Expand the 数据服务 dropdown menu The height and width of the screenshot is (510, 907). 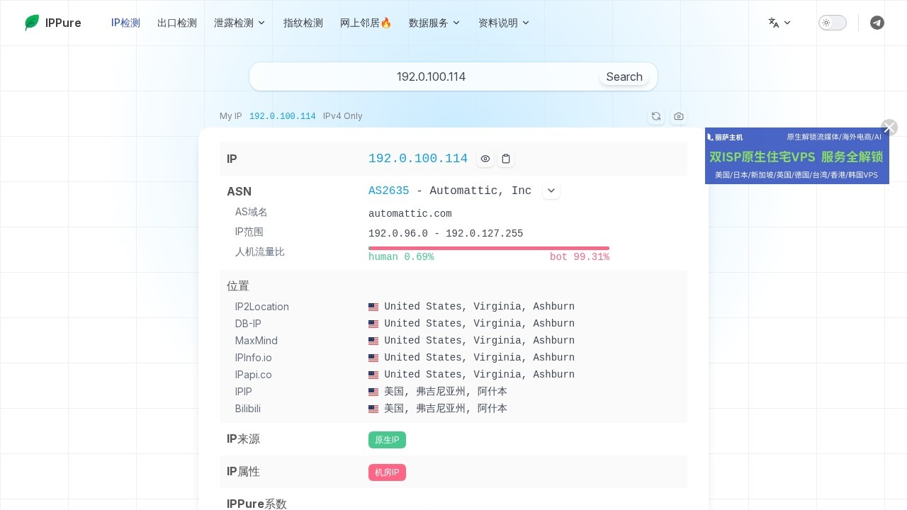coord(434,23)
